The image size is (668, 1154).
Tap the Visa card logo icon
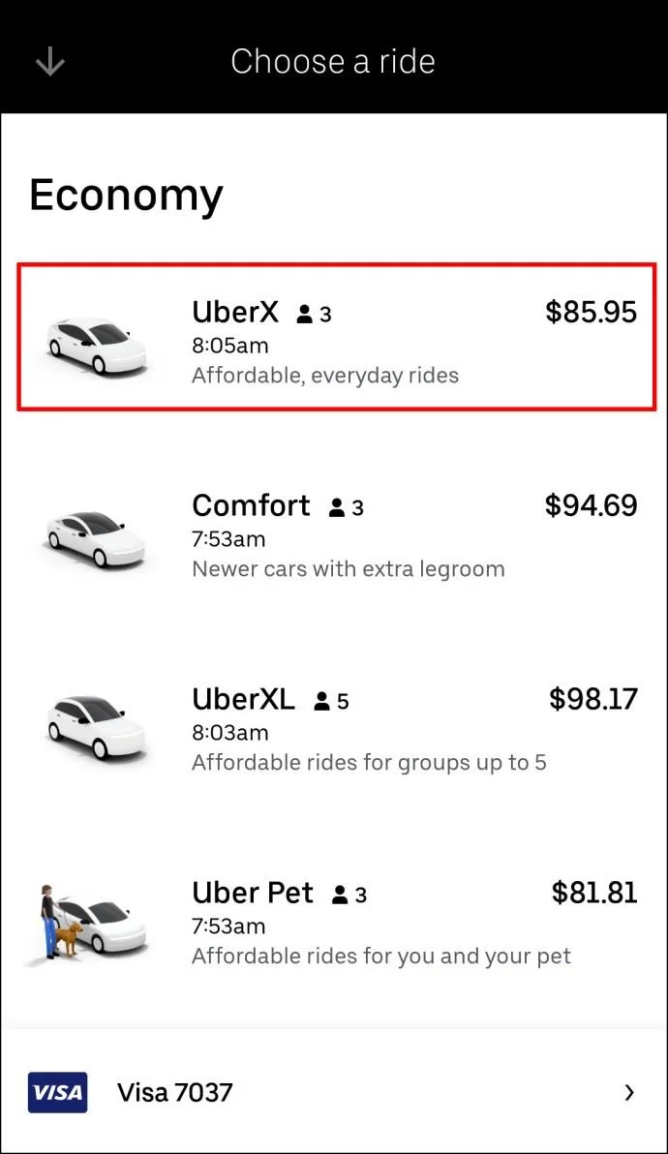pyautogui.click(x=57, y=1092)
